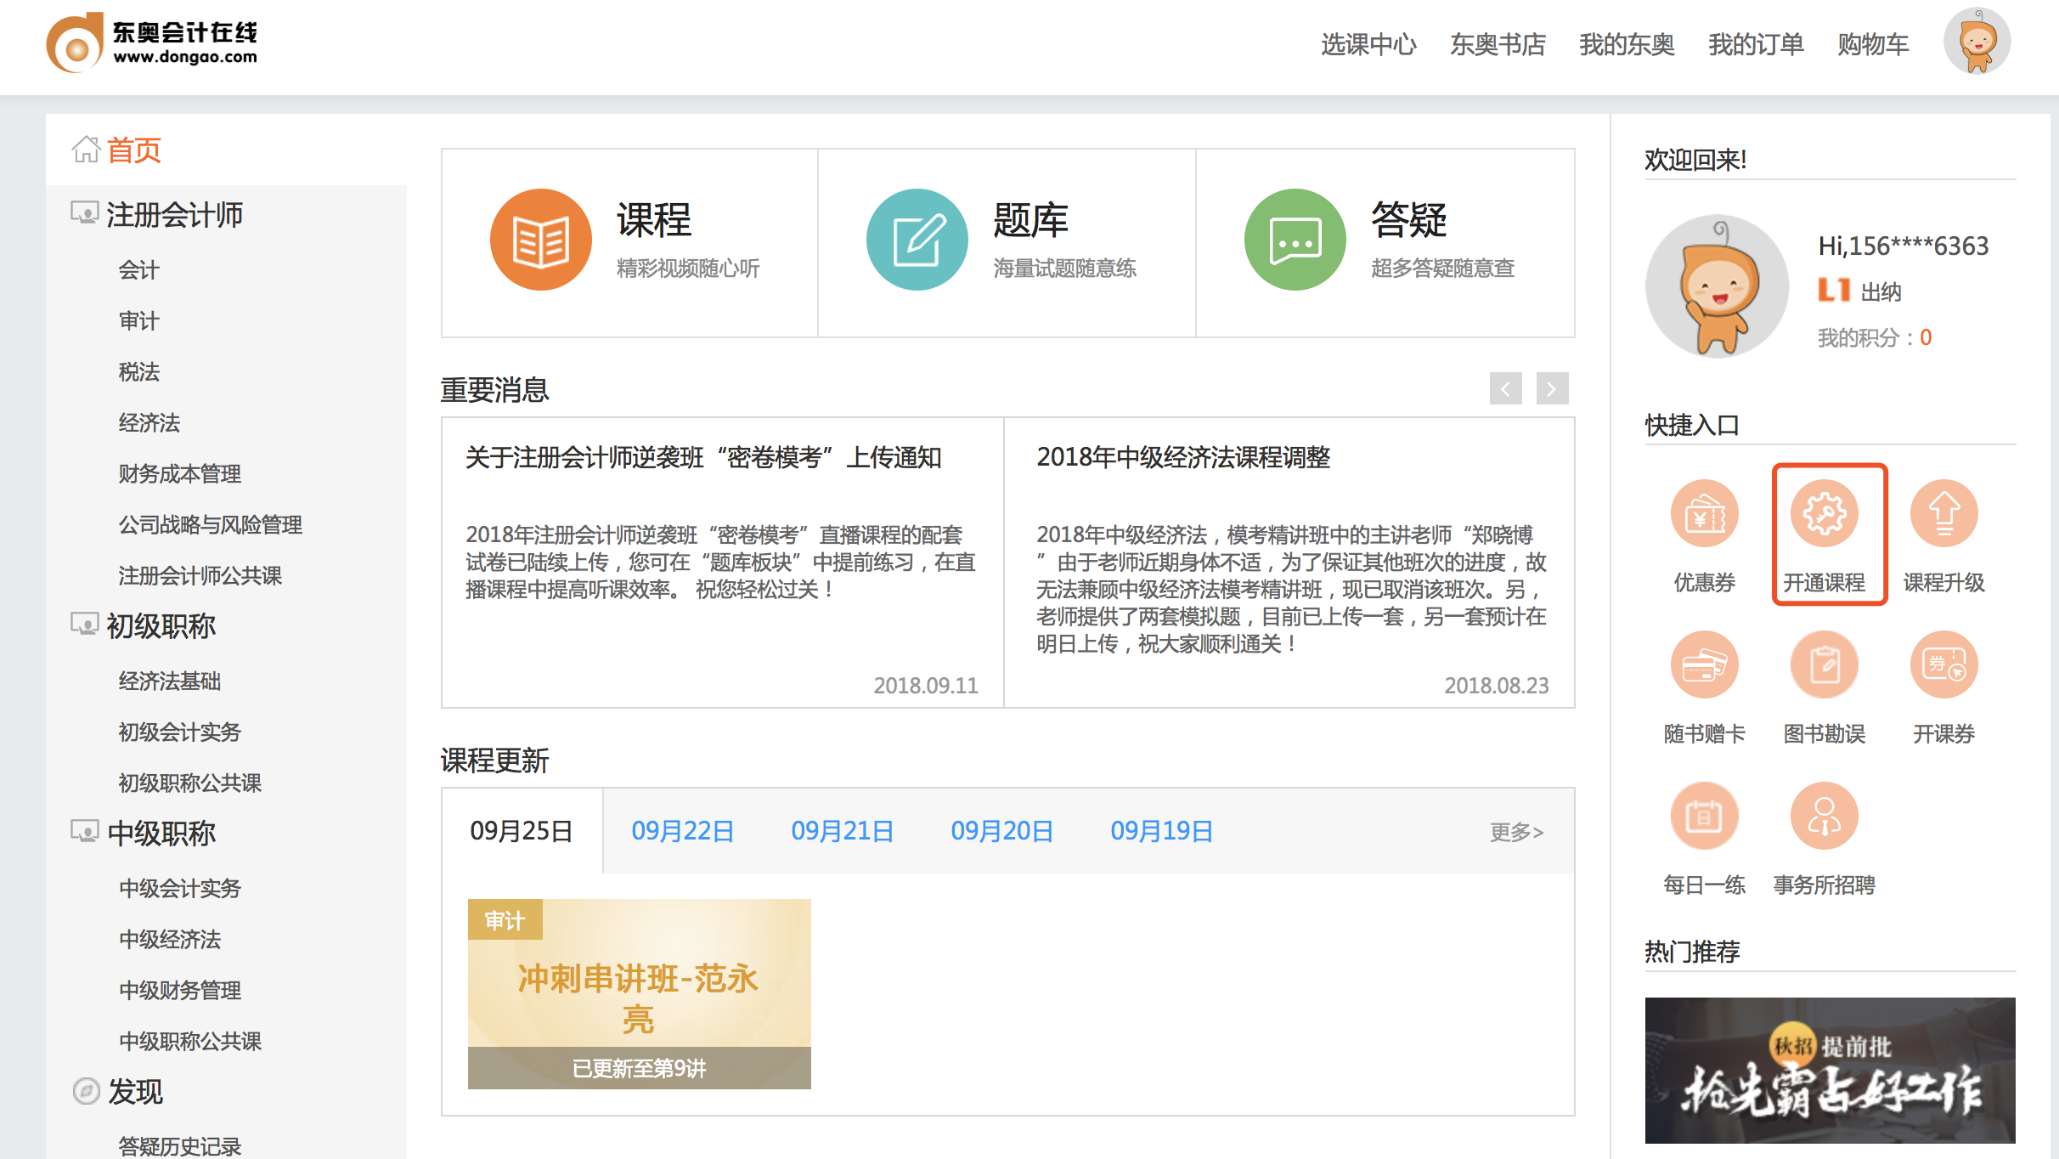Open 事务所招聘 firm recruitment
2059x1159 pixels.
point(1824,816)
